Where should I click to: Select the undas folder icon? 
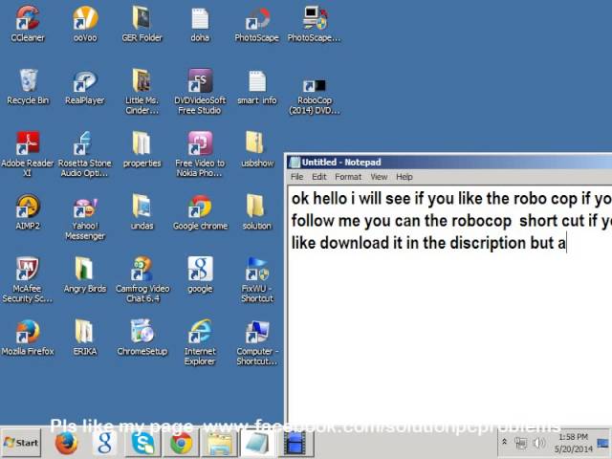pos(142,212)
